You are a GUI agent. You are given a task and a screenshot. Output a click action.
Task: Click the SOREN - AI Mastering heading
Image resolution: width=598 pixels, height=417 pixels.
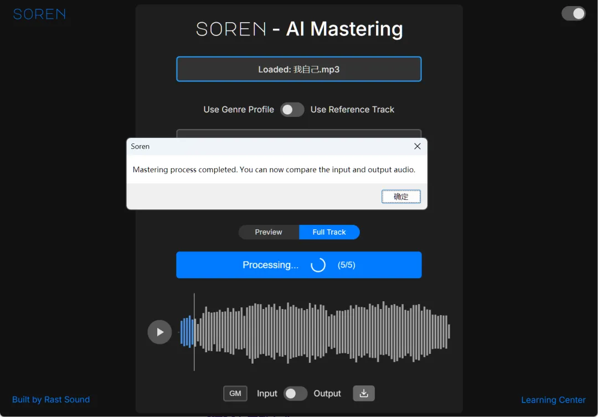click(x=299, y=29)
